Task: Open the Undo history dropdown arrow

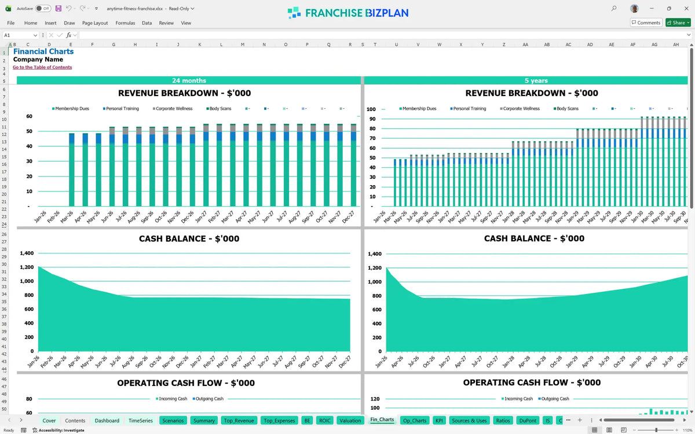Action: tap(75, 9)
